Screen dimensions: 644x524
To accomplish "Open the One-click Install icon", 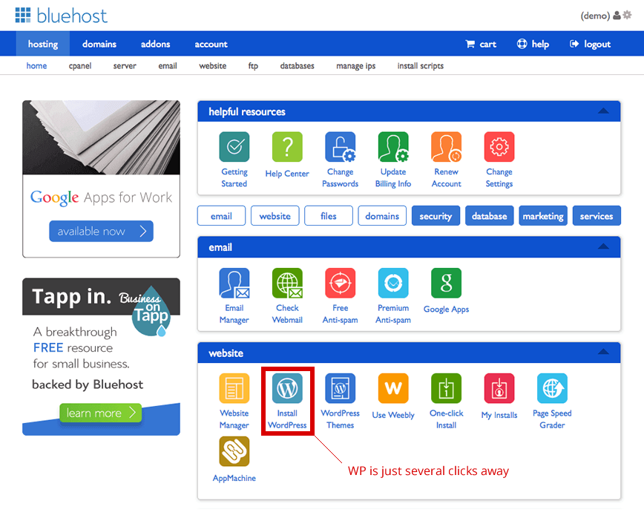I will 446,388.
